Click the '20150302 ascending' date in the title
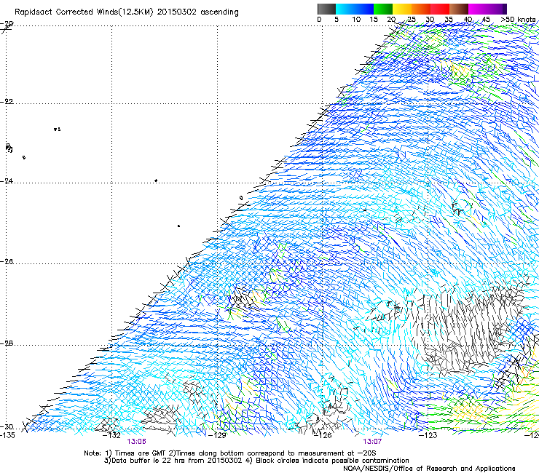This screenshot has height=473, width=539. click(197, 12)
